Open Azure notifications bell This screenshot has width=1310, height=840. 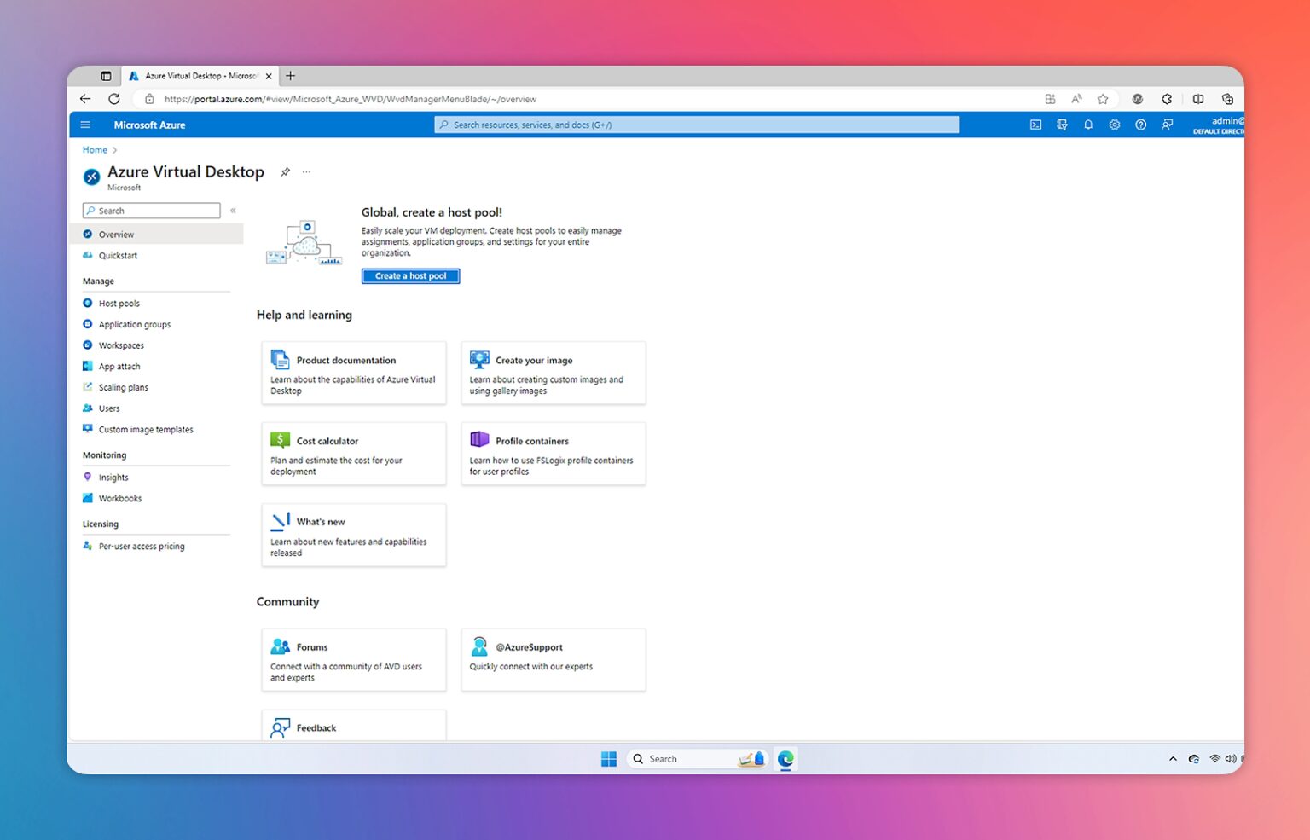click(x=1088, y=125)
